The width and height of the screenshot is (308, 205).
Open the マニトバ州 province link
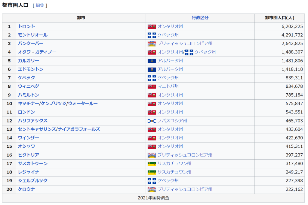pyautogui.click(x=168, y=86)
